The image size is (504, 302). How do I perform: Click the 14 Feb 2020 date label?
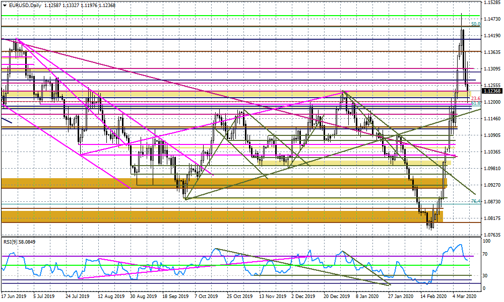click(x=433, y=296)
